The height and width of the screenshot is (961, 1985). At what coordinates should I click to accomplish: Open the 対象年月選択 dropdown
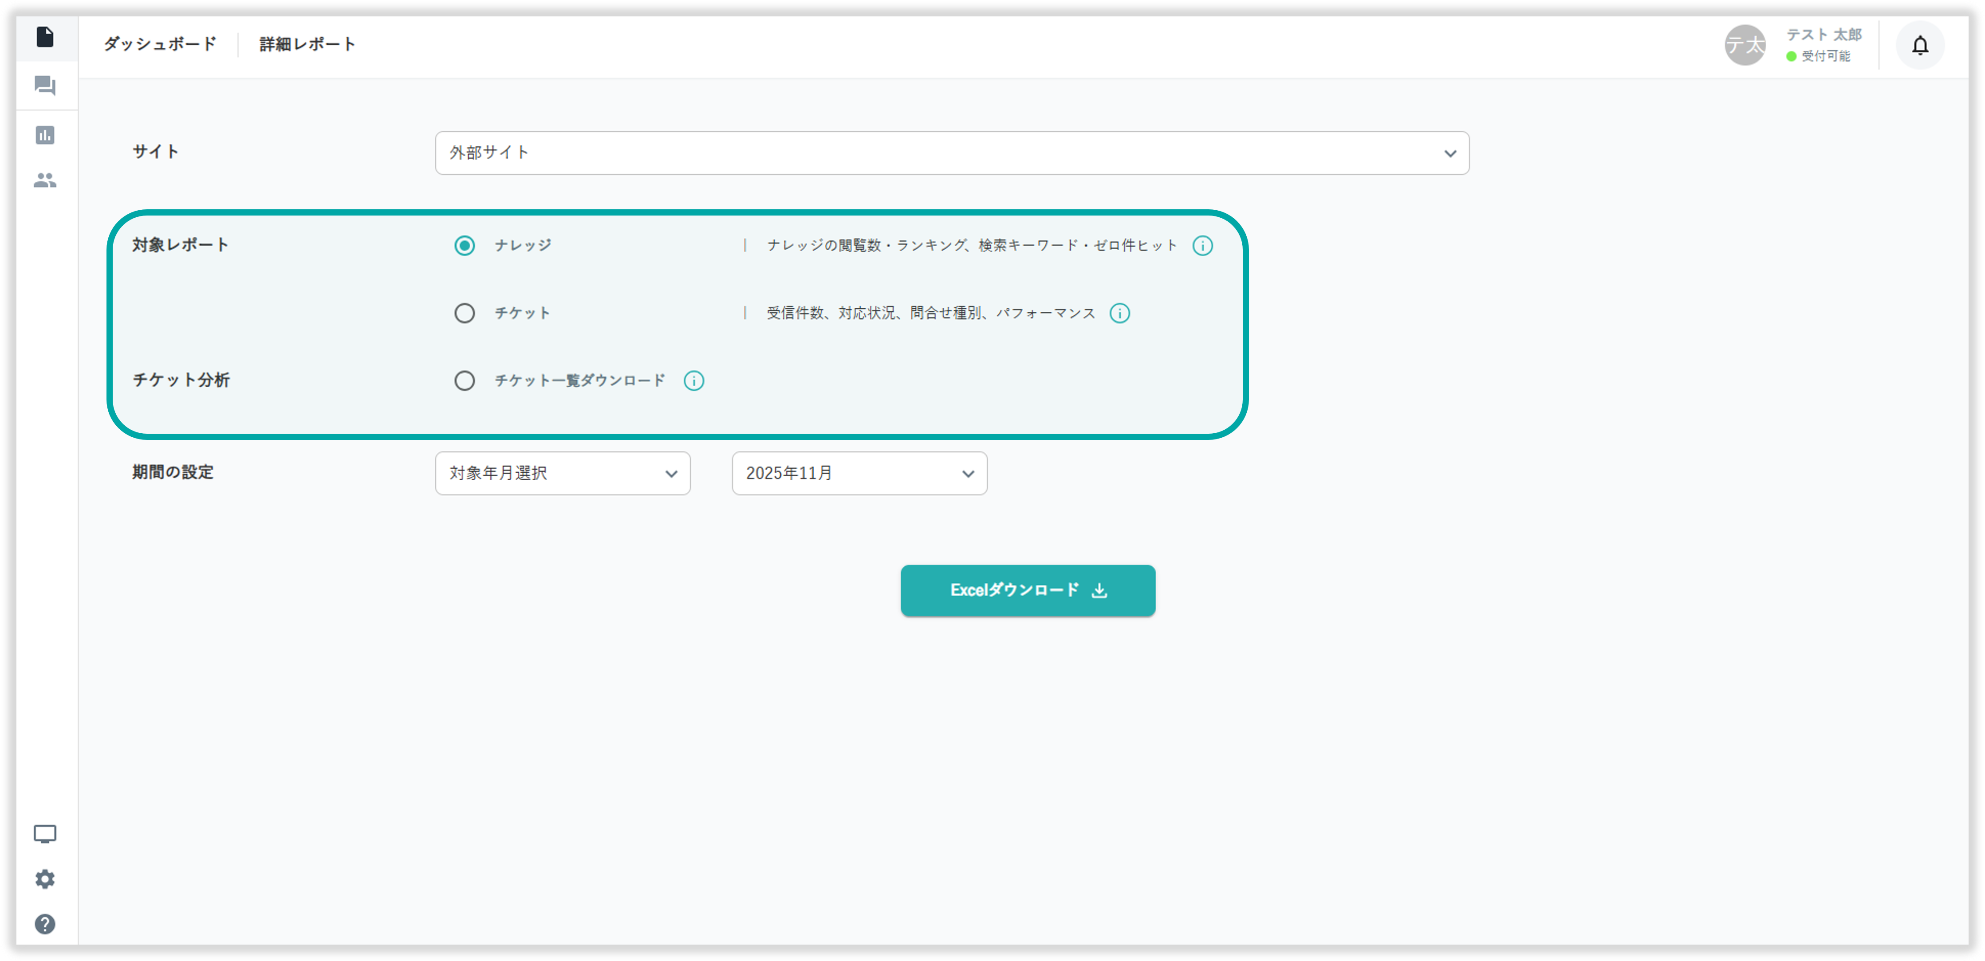coord(563,474)
